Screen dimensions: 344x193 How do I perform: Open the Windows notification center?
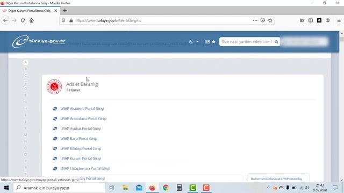click(x=335, y=188)
